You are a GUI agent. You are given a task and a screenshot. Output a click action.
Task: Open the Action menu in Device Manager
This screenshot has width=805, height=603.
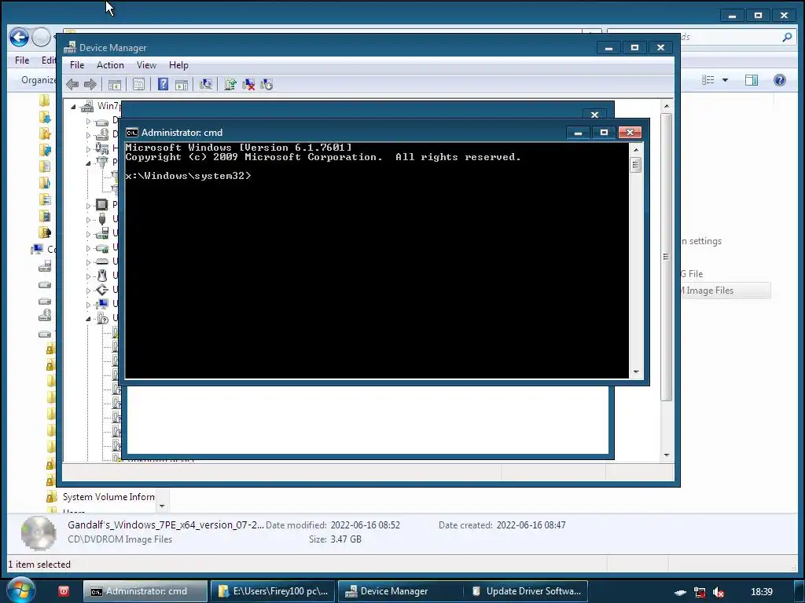110,65
